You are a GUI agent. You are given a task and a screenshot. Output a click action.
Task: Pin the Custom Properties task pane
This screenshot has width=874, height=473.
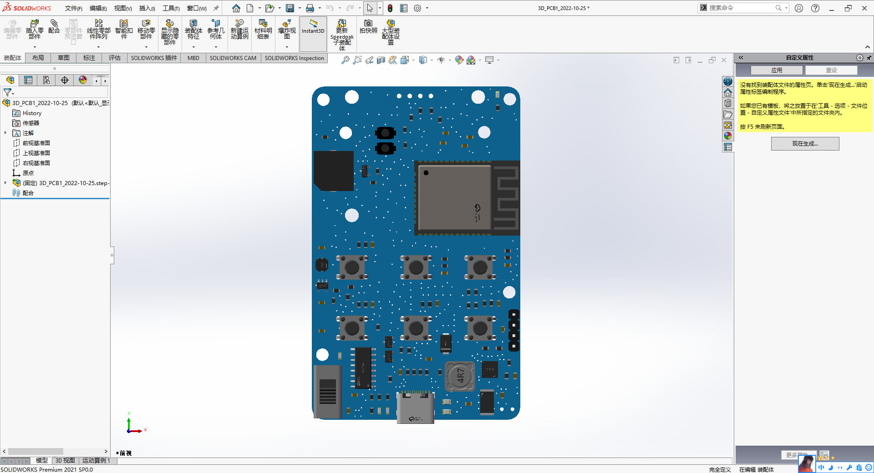pyautogui.click(x=869, y=58)
